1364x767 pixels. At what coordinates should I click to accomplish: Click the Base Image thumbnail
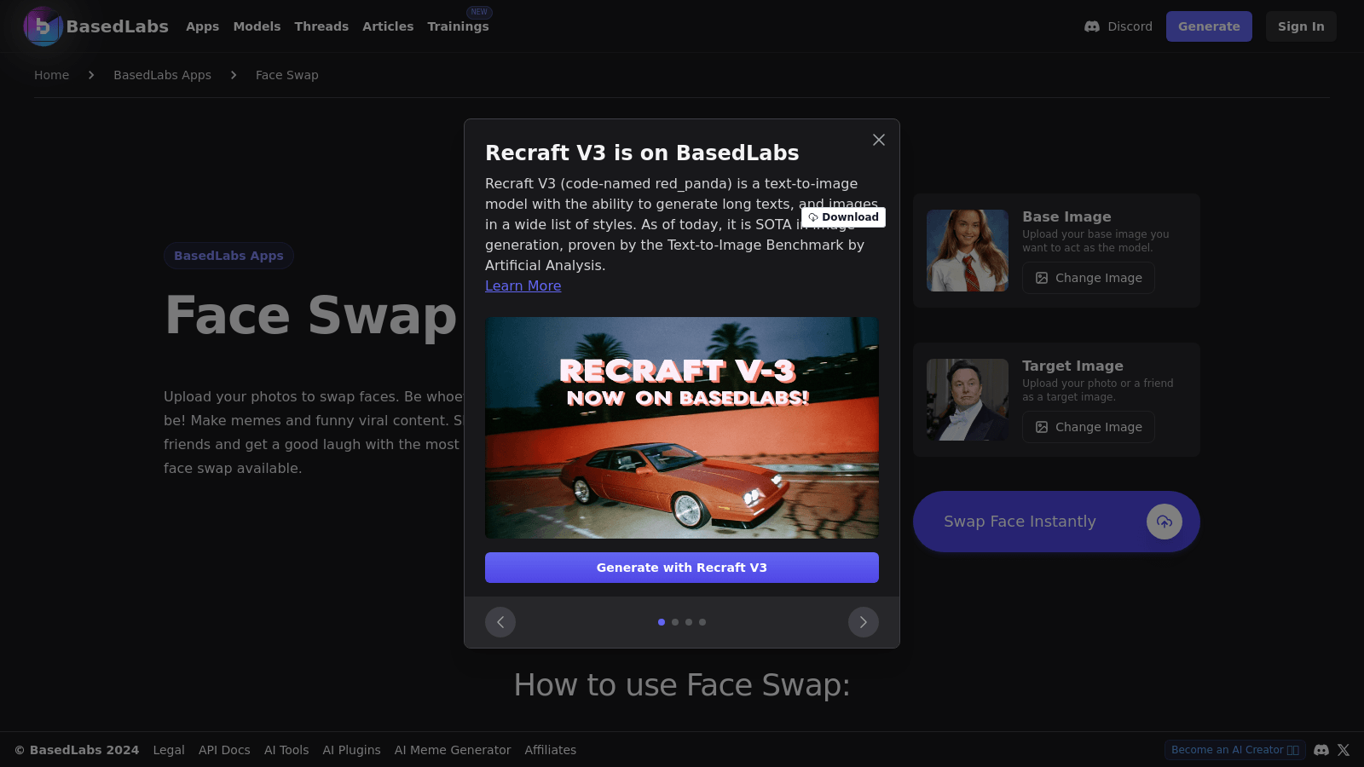coord(968,251)
